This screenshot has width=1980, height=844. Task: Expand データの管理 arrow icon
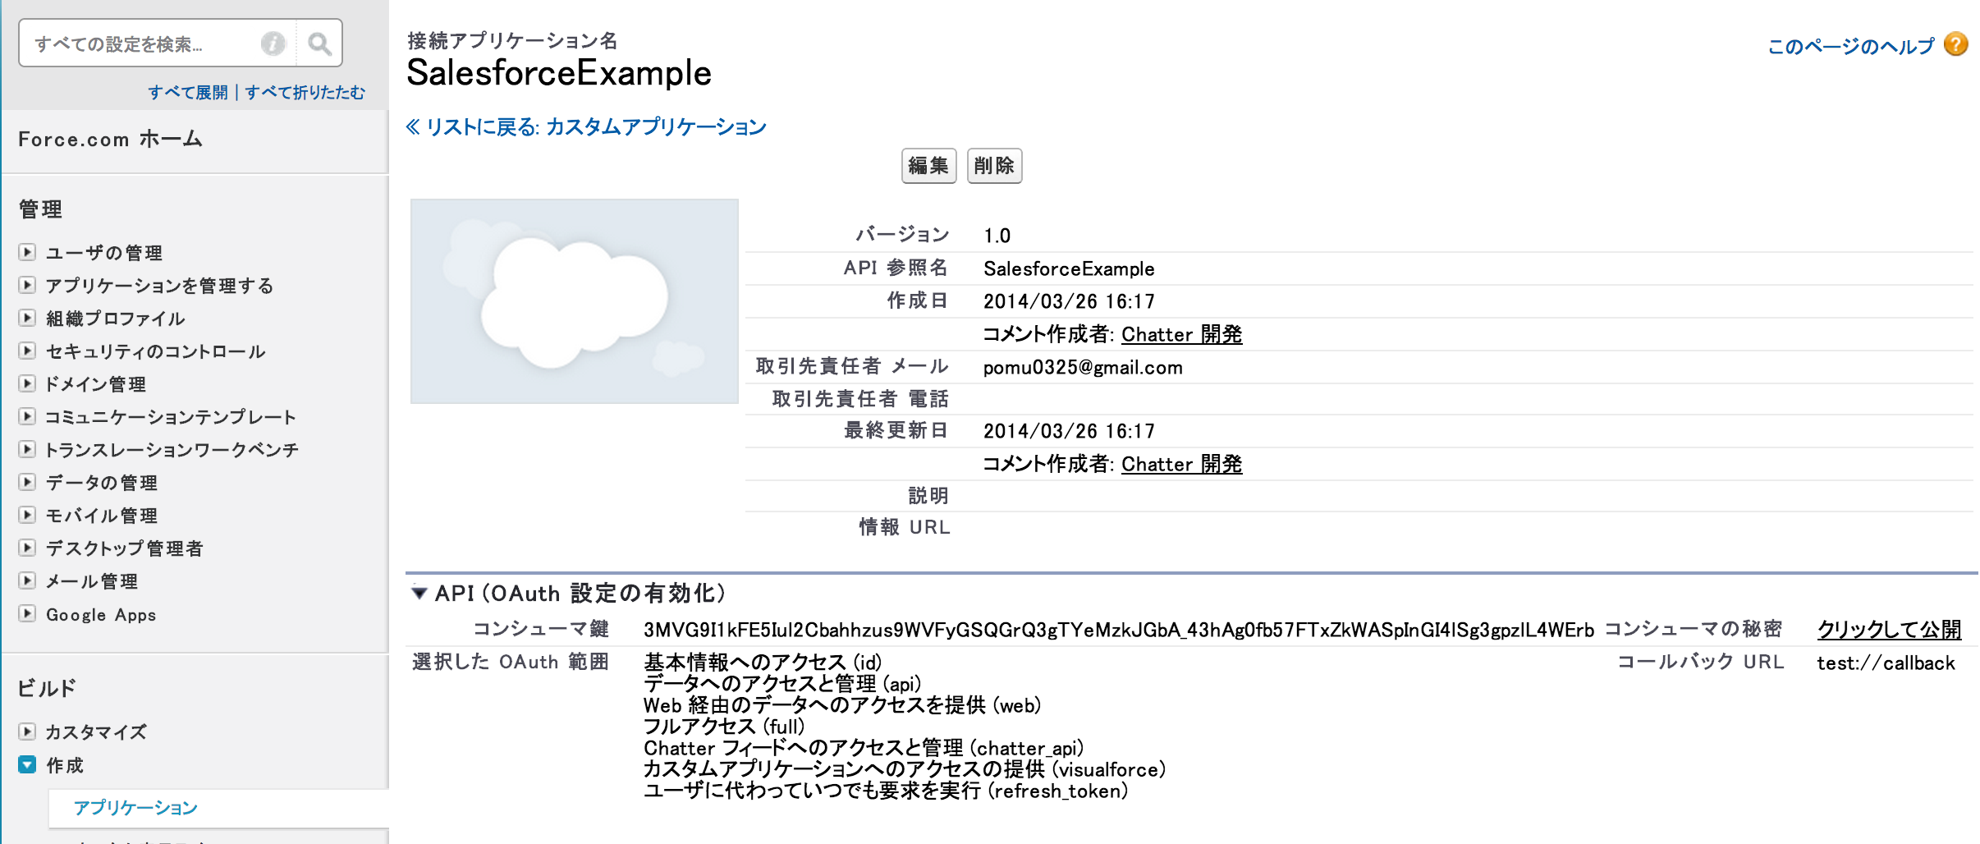click(27, 483)
